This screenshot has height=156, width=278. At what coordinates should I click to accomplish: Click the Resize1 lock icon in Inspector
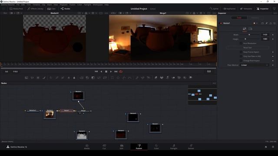(x=271, y=23)
